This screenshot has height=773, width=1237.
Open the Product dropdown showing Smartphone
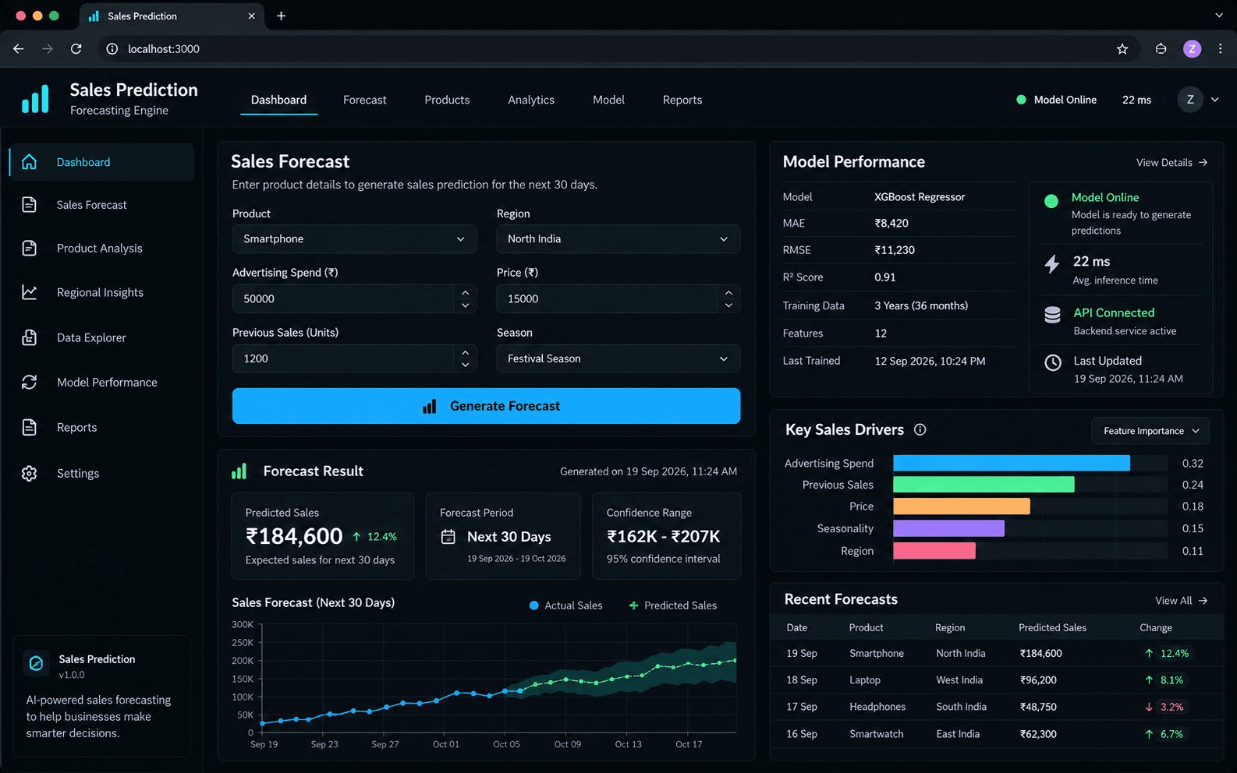pos(354,239)
